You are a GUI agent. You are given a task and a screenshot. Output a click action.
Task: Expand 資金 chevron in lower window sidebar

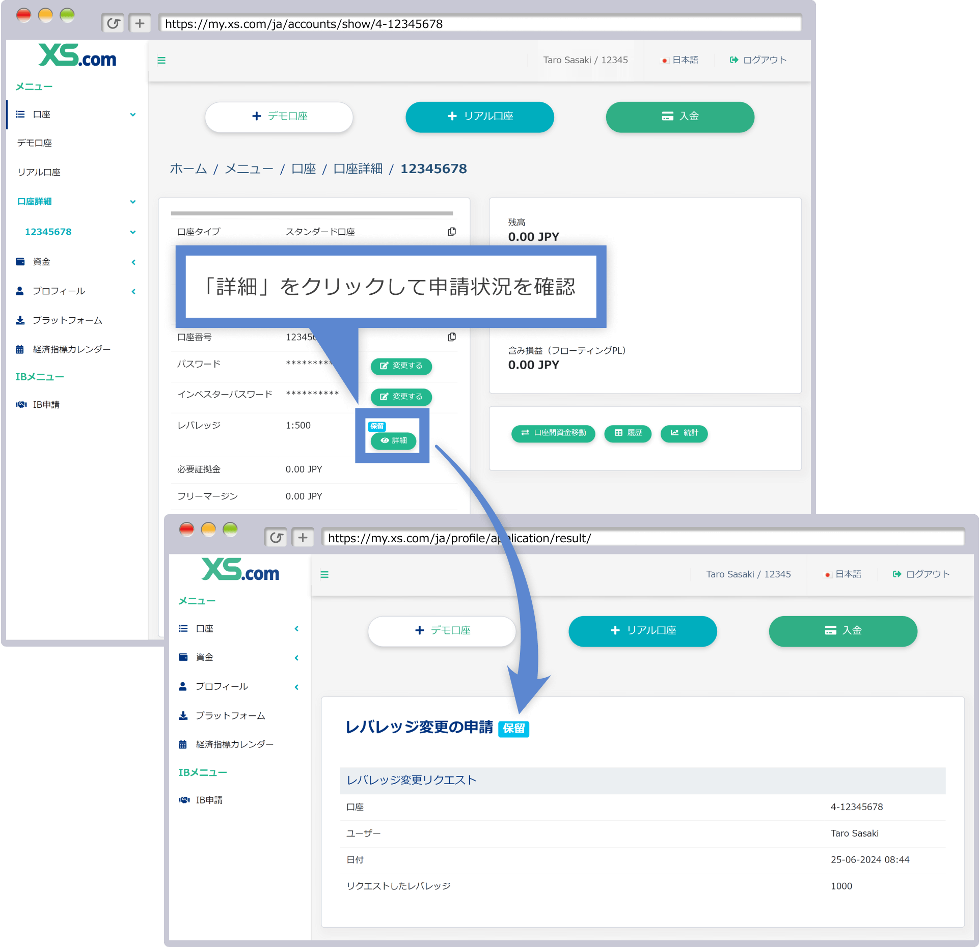[296, 658]
